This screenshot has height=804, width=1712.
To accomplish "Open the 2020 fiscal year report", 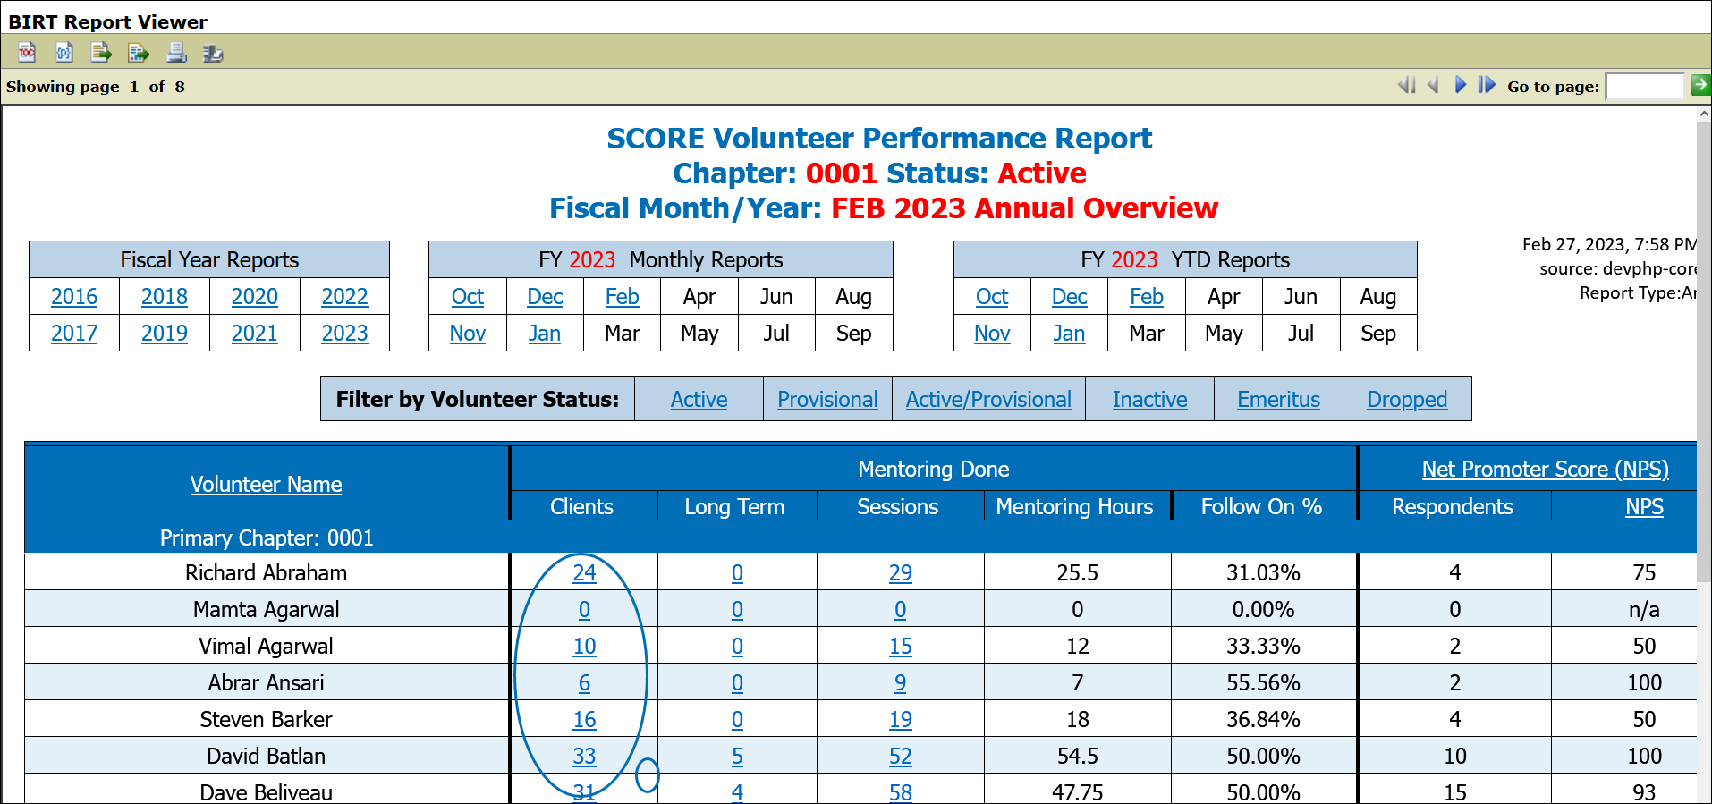I will [x=255, y=296].
